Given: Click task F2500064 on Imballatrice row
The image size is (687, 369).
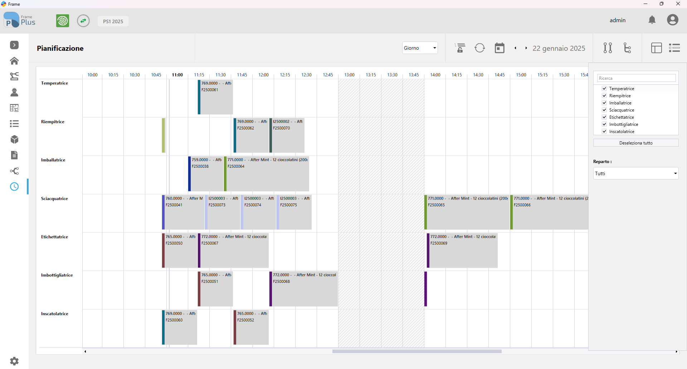Looking at the screenshot, I should click(267, 174).
